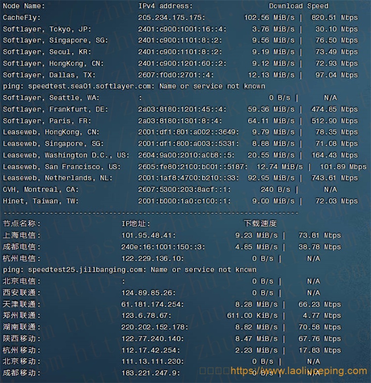The height and width of the screenshot is (383, 371).
Task: Click the IP address 220.202.152.178
Action: coord(155,327)
